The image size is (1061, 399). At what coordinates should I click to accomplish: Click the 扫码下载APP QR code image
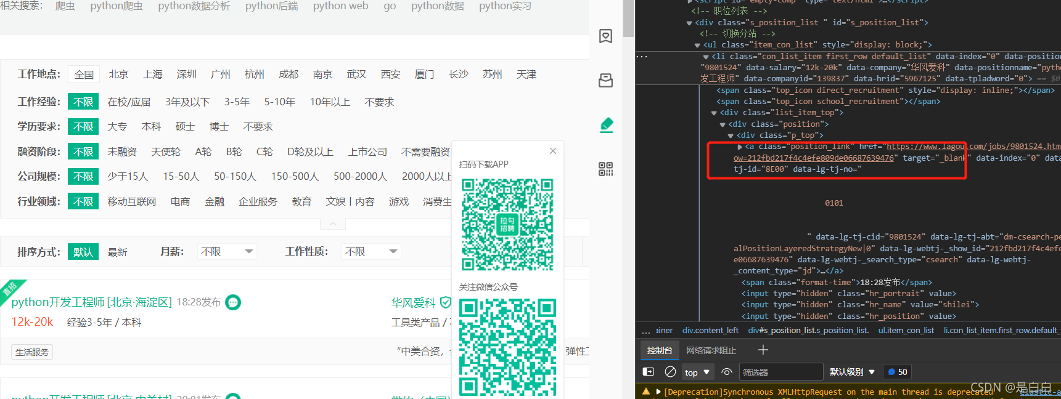point(507,224)
